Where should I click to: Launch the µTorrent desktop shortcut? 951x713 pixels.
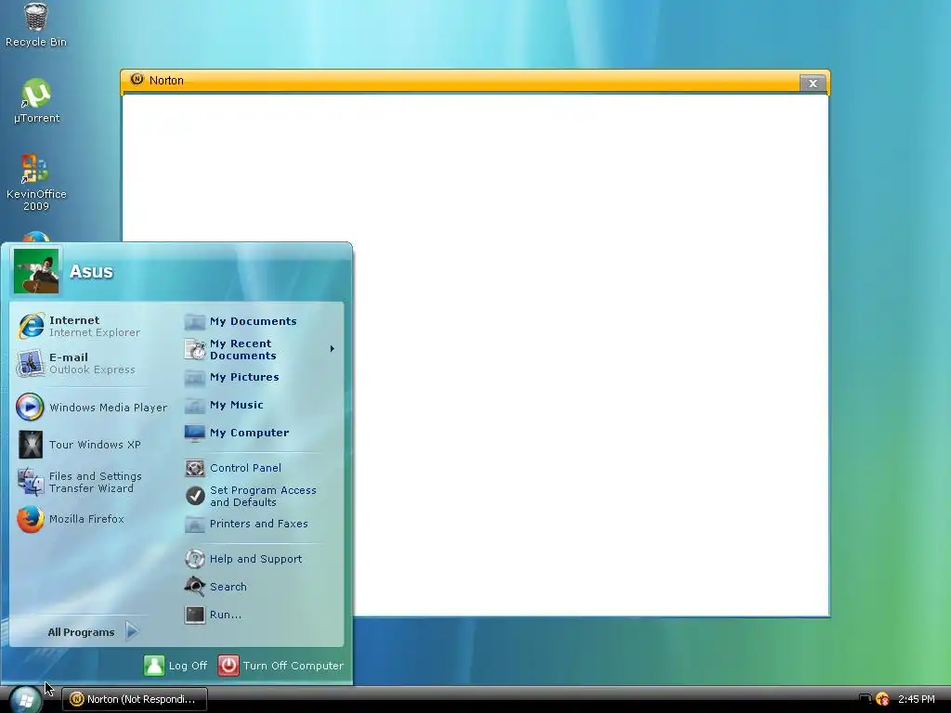[x=36, y=100]
